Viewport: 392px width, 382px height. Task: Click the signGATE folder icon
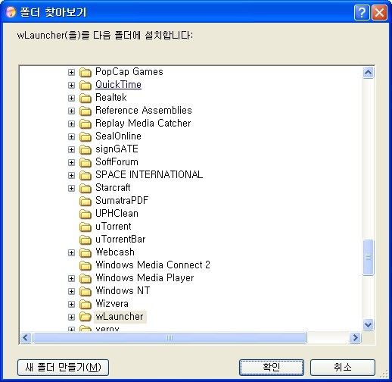[86, 149]
